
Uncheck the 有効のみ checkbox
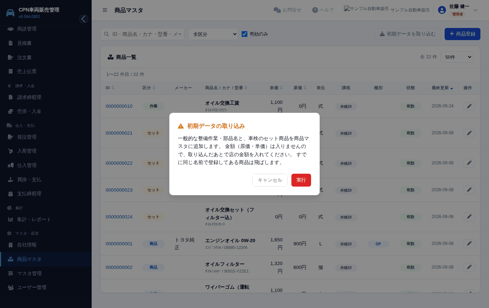(245, 34)
